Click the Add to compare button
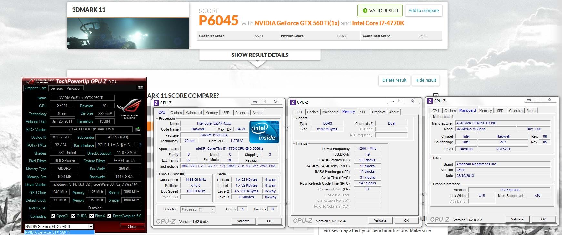The width and height of the screenshot is (562, 235). point(424,10)
